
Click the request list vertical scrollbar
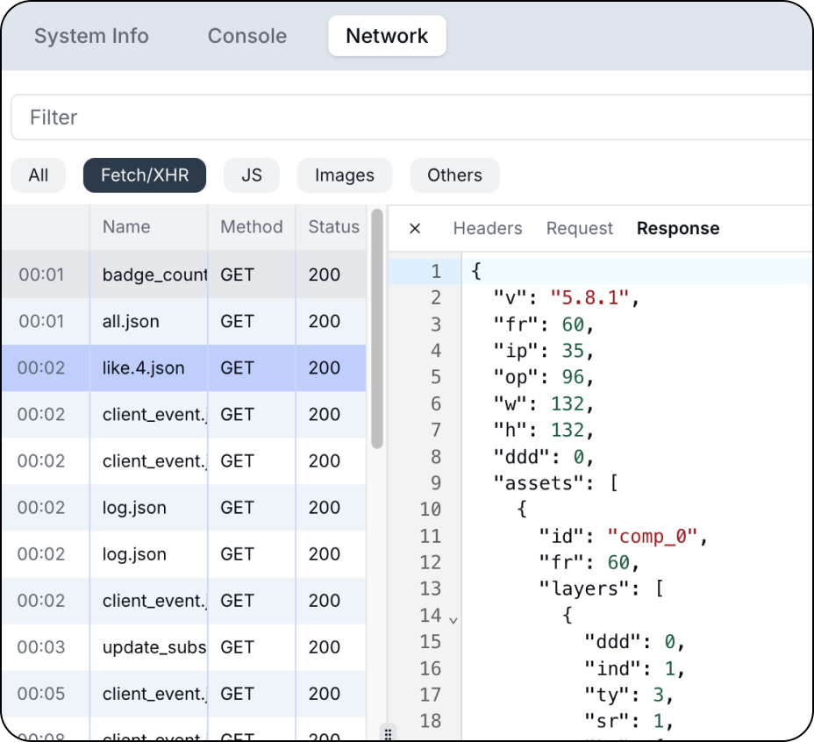point(377,329)
